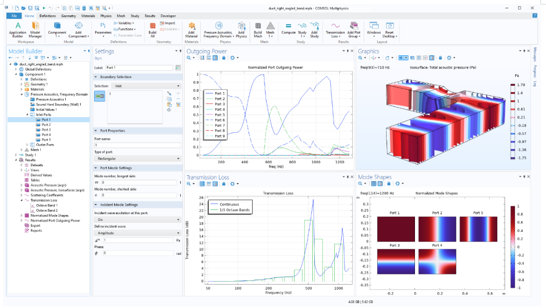Click the Phase input field
This screenshot has height=308, width=546.
[x=137, y=253]
